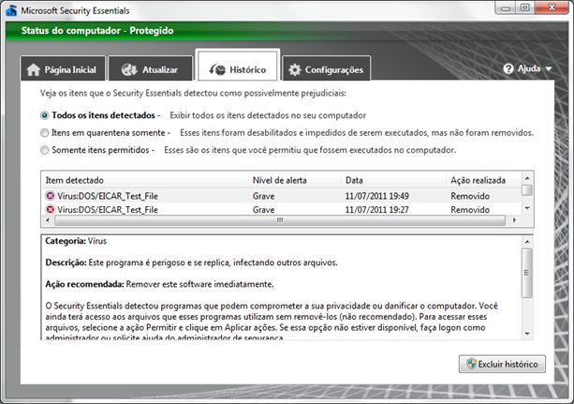Click details pane scroll down arrow
The width and height of the screenshot is (574, 404).
click(527, 334)
